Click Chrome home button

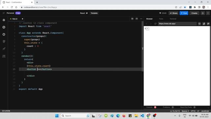tap(16, 7)
